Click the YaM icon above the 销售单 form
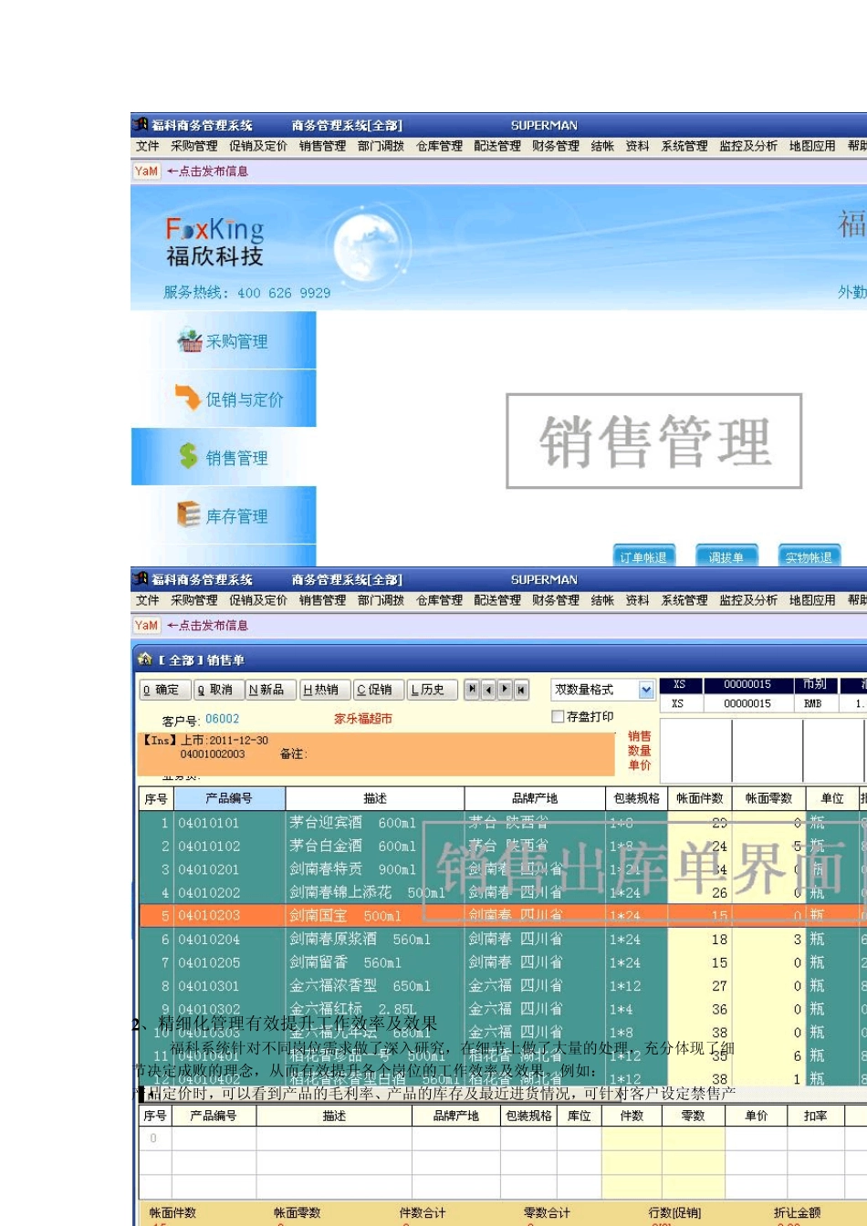This screenshot has width=867, height=1226. [146, 625]
